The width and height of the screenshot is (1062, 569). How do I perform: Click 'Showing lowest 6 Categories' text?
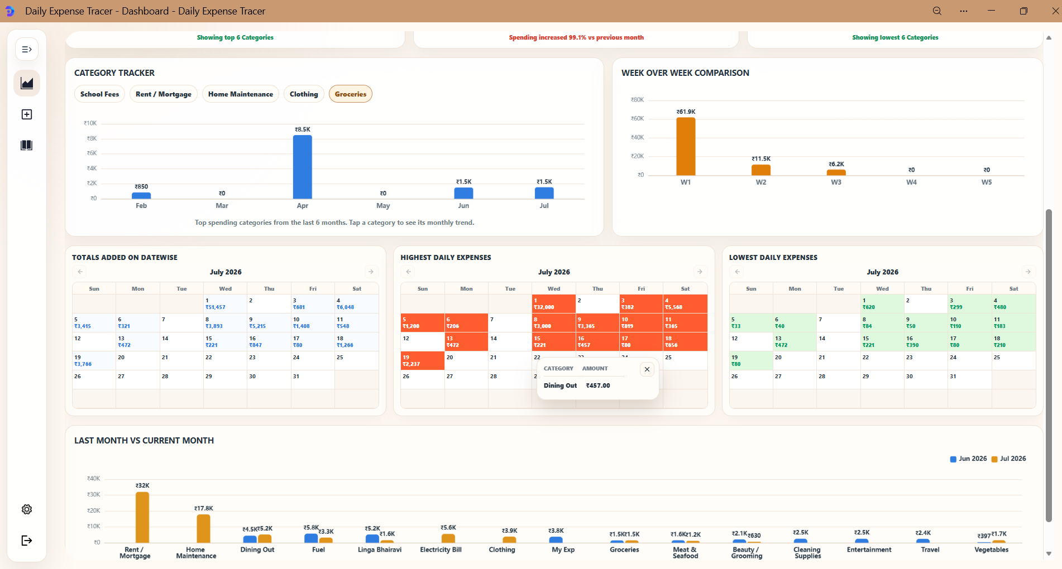click(x=895, y=37)
